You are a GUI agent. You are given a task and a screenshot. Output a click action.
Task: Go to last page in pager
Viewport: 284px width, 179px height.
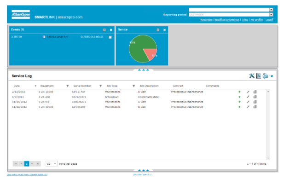38,164
